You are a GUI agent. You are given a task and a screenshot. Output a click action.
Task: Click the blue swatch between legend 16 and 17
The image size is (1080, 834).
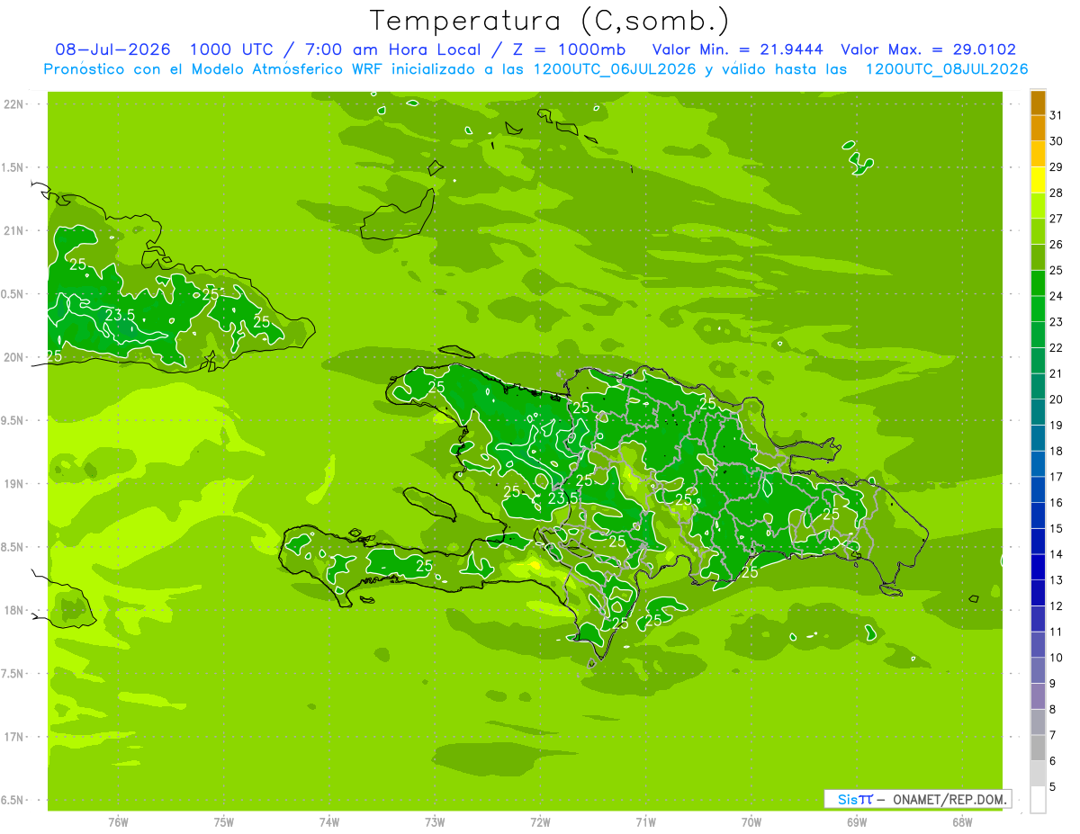pyautogui.click(x=1038, y=489)
